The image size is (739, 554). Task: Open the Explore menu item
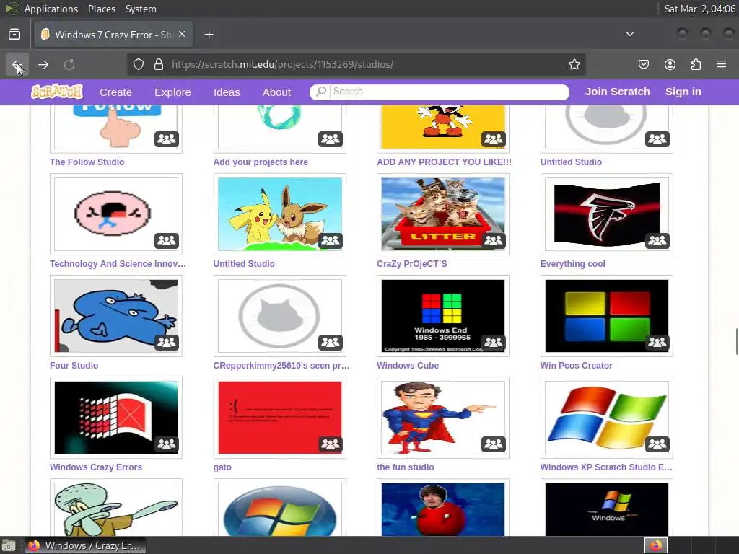click(172, 92)
